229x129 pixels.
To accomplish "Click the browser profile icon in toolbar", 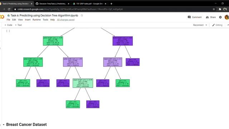I will pyautogui.click(x=225, y=9).
